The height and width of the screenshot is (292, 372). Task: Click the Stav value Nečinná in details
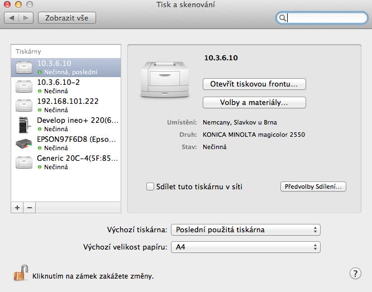click(x=214, y=147)
